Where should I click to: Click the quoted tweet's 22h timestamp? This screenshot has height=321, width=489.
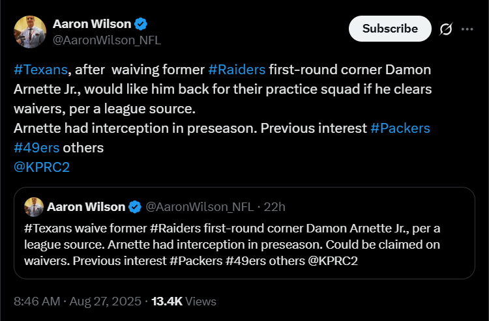tap(274, 207)
